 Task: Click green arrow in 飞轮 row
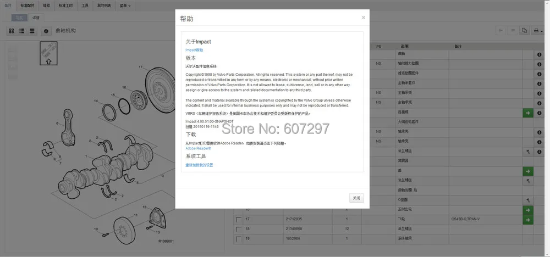click(527, 220)
